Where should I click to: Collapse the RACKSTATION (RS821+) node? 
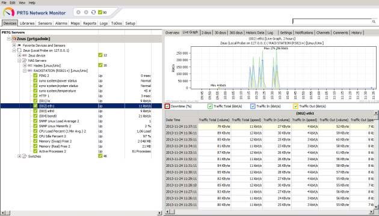pyautogui.click(x=25, y=71)
